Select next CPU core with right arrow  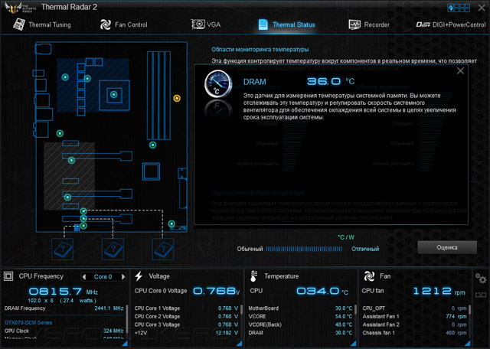point(123,277)
